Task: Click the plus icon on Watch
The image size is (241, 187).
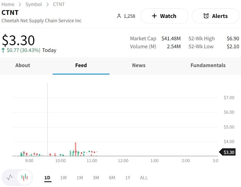Action: click(154, 16)
